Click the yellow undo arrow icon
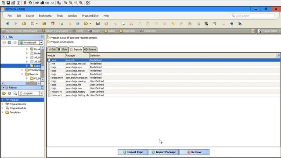 173,23
